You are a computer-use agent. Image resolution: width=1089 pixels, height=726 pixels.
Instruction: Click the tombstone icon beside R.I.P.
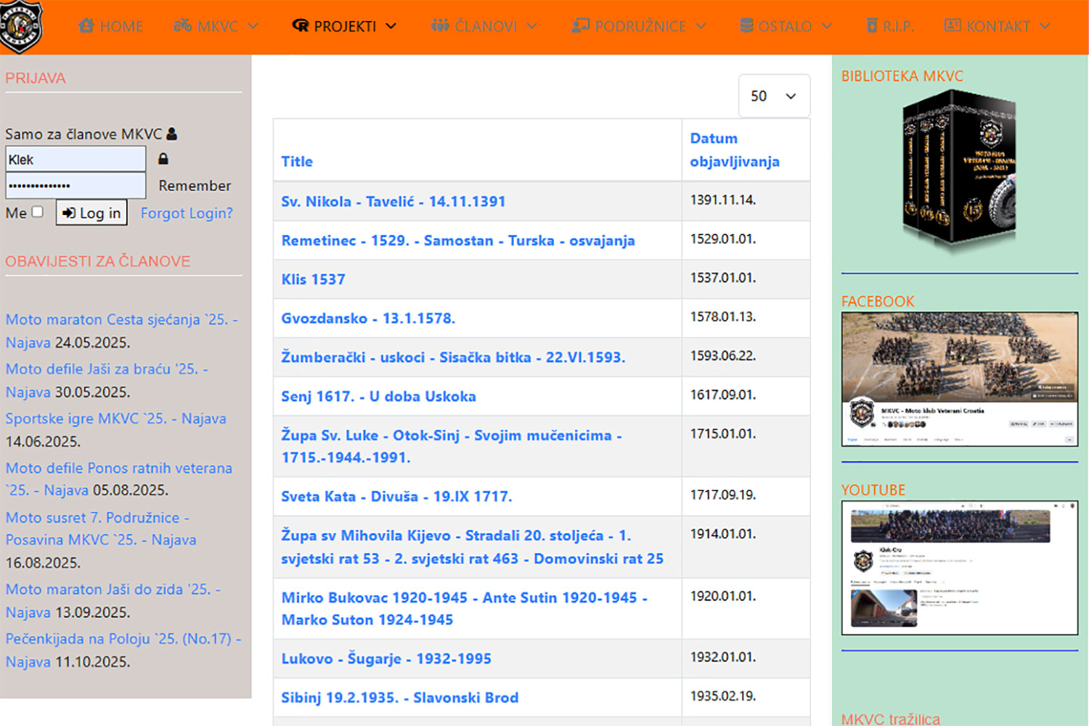click(x=872, y=26)
